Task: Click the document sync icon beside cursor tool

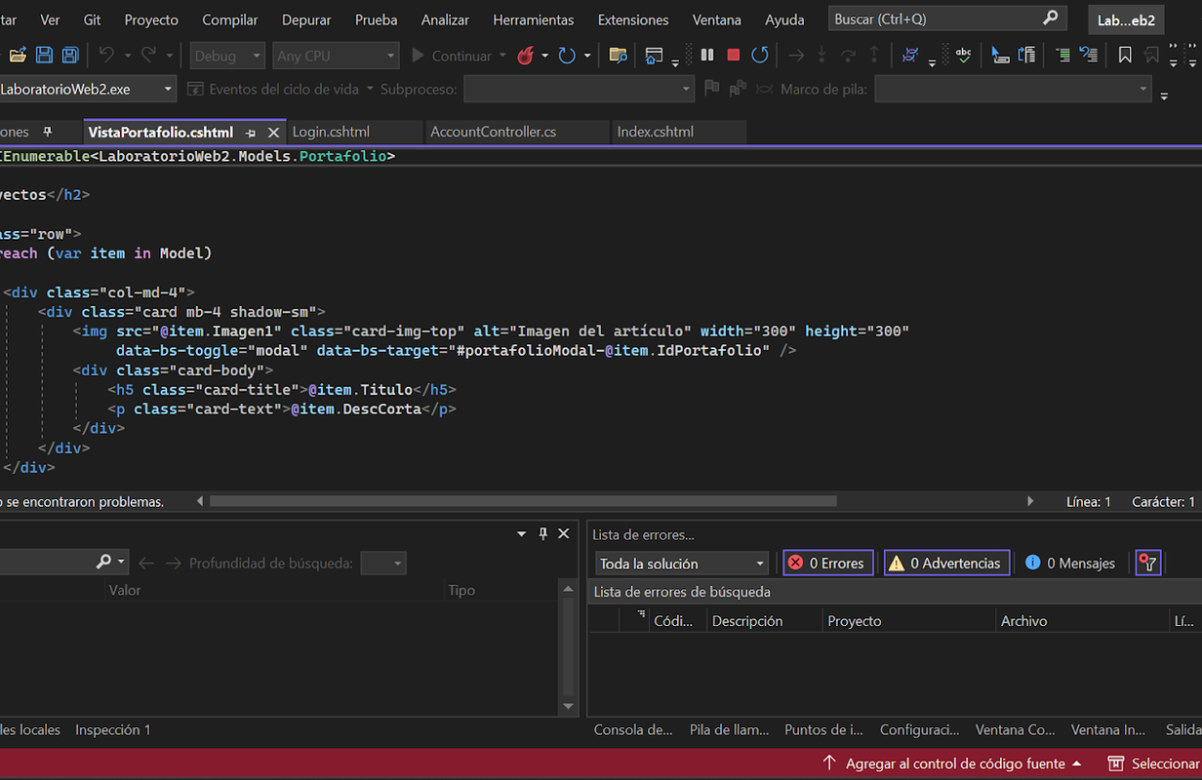Action: 1026,56
